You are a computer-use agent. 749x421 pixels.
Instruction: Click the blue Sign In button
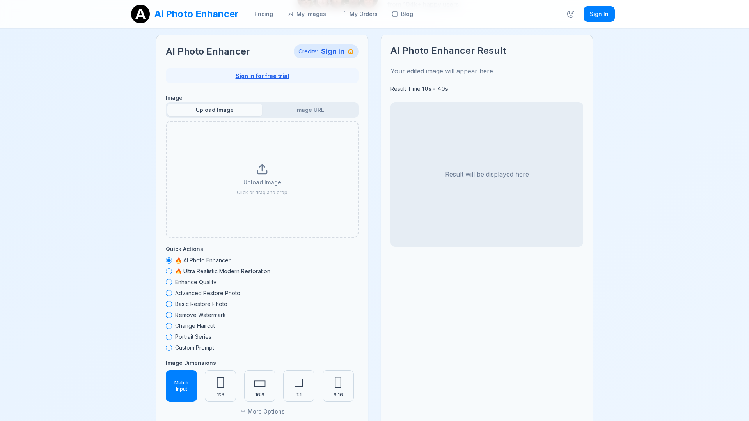click(599, 14)
